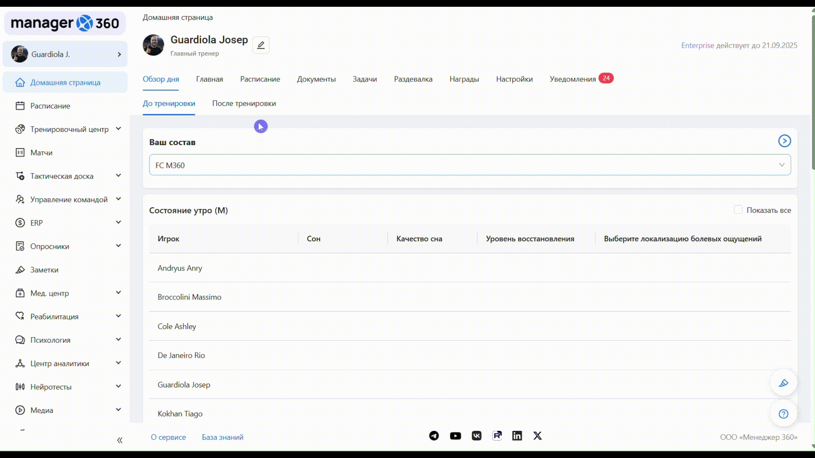Click the floating notes pen icon
Viewport: 815px width, 458px height.
(783, 383)
